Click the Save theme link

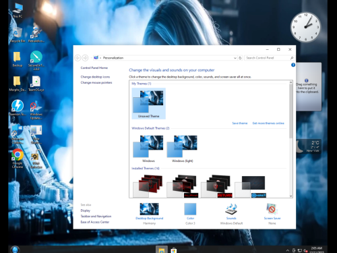pos(239,123)
